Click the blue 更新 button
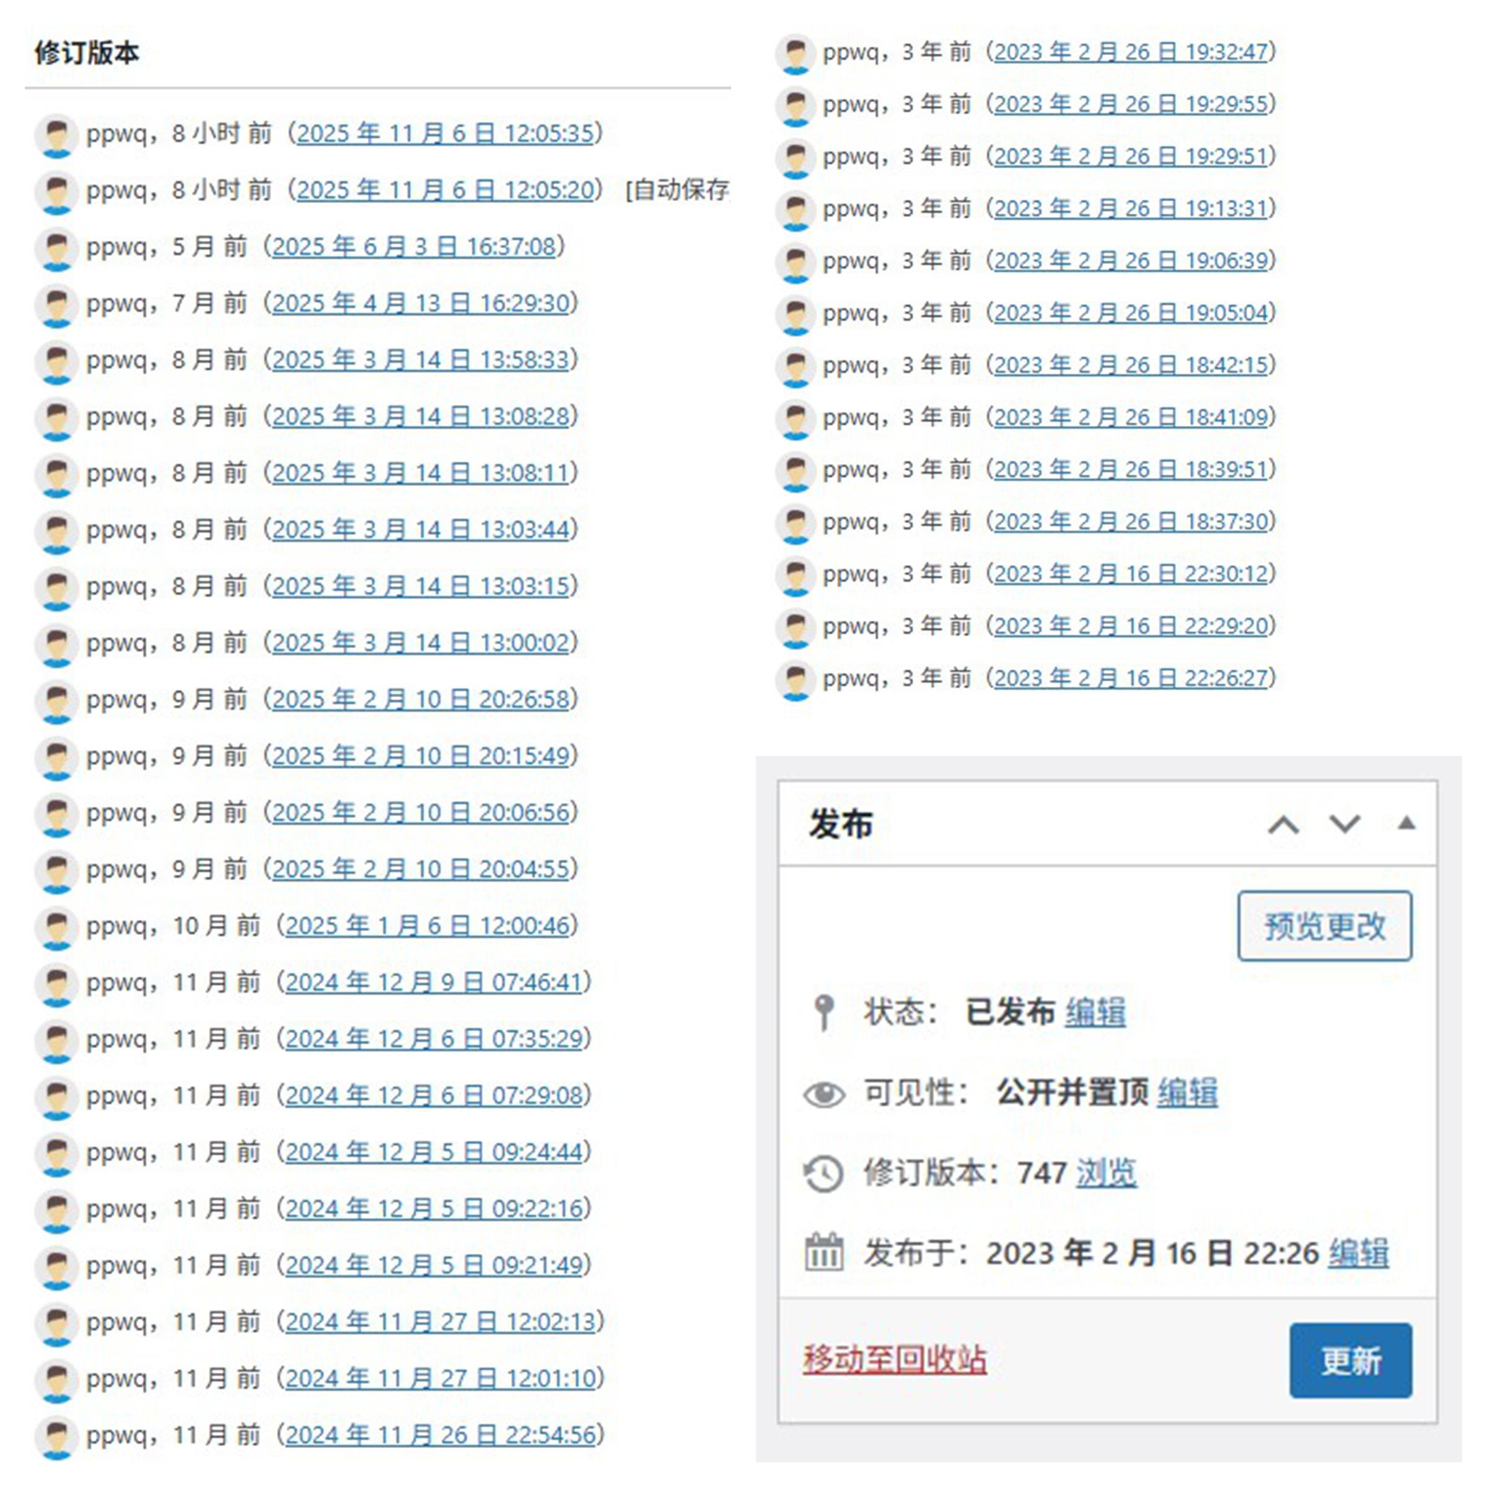The height and width of the screenshot is (1487, 1487). coord(1350,1360)
